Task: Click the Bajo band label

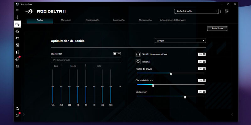Action: point(56,66)
